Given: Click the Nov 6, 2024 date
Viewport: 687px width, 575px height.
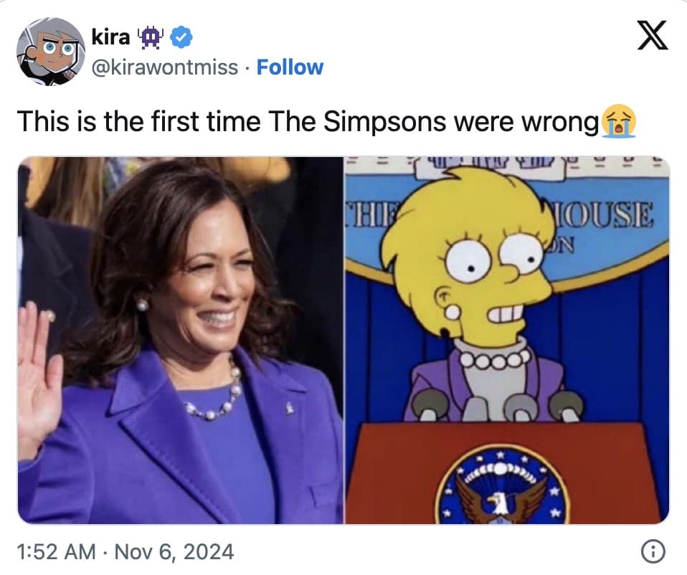Looking at the screenshot, I should pos(174,551).
